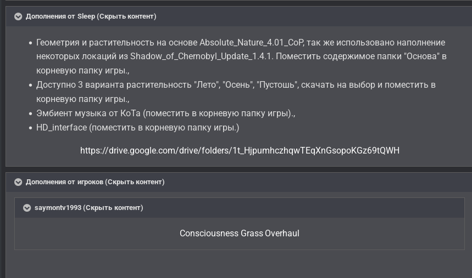This screenshot has width=472, height=278.
Task: Toggle Скрыть контент in the игроков header
Action: point(135,182)
